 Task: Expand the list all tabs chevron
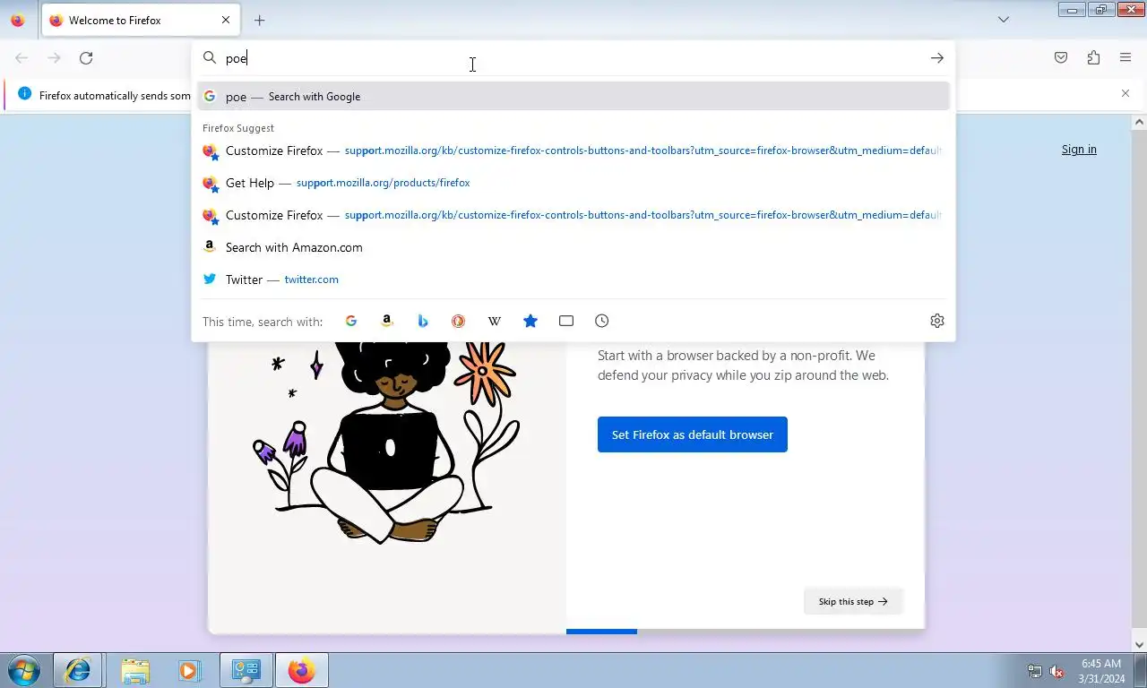click(1004, 20)
